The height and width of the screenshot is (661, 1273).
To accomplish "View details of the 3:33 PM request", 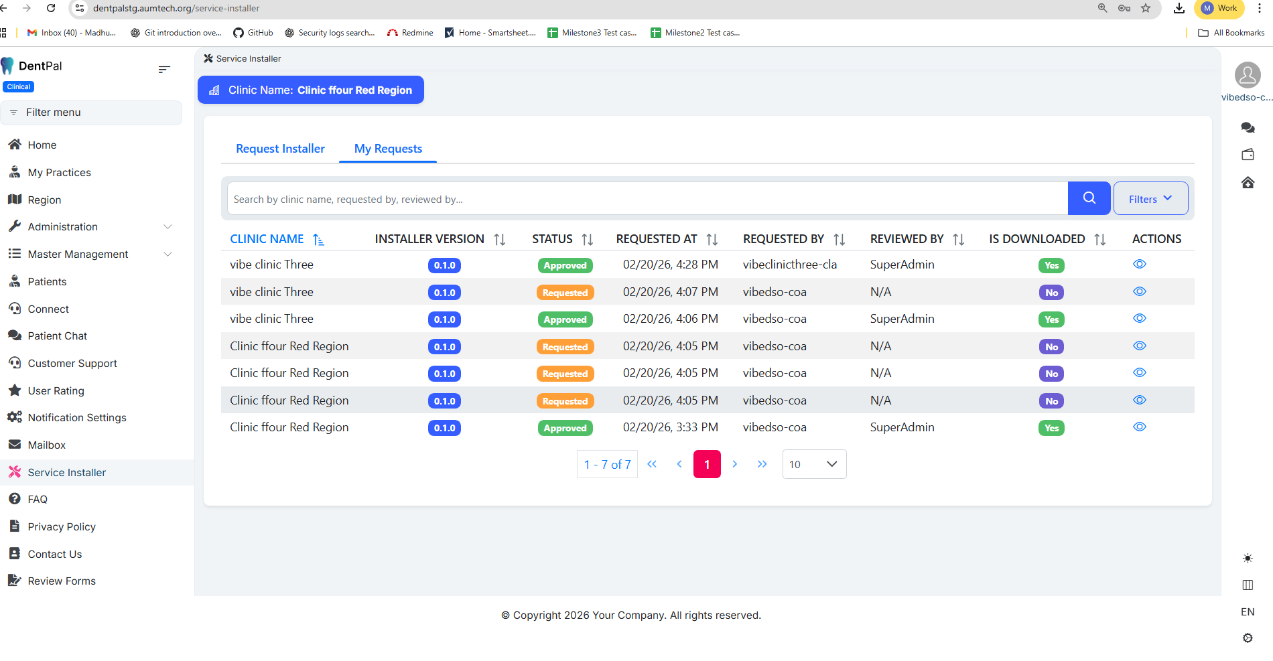I will (1139, 427).
